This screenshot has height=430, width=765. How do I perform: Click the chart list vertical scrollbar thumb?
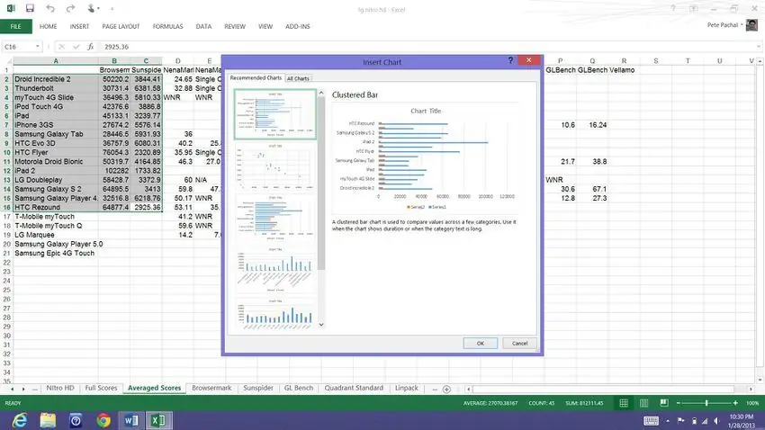click(x=321, y=184)
